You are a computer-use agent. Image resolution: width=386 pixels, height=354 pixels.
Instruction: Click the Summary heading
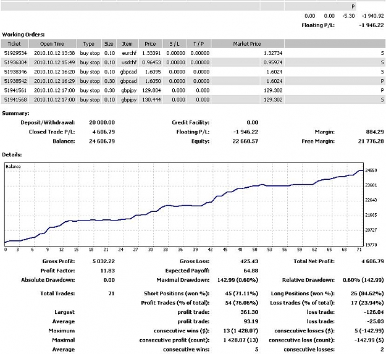(15, 114)
